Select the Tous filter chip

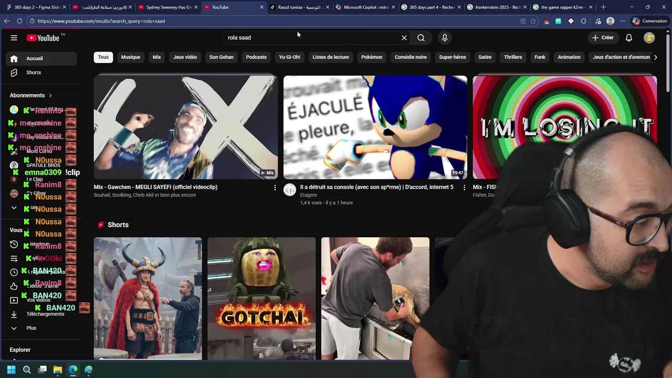pos(103,57)
